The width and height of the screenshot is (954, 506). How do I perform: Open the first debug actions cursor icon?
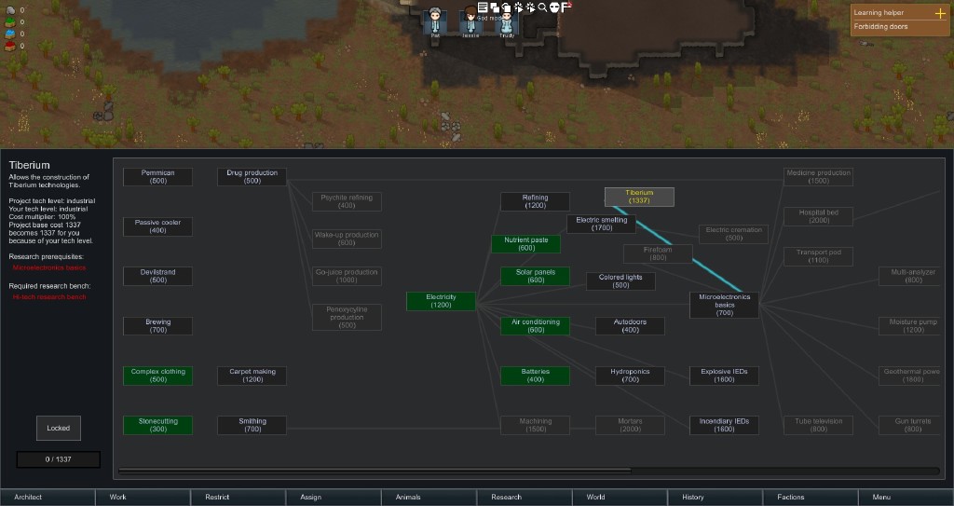518,7
